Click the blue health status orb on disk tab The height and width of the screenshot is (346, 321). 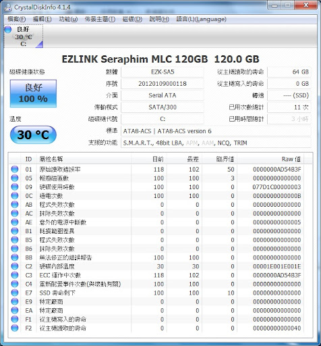coord(8,29)
